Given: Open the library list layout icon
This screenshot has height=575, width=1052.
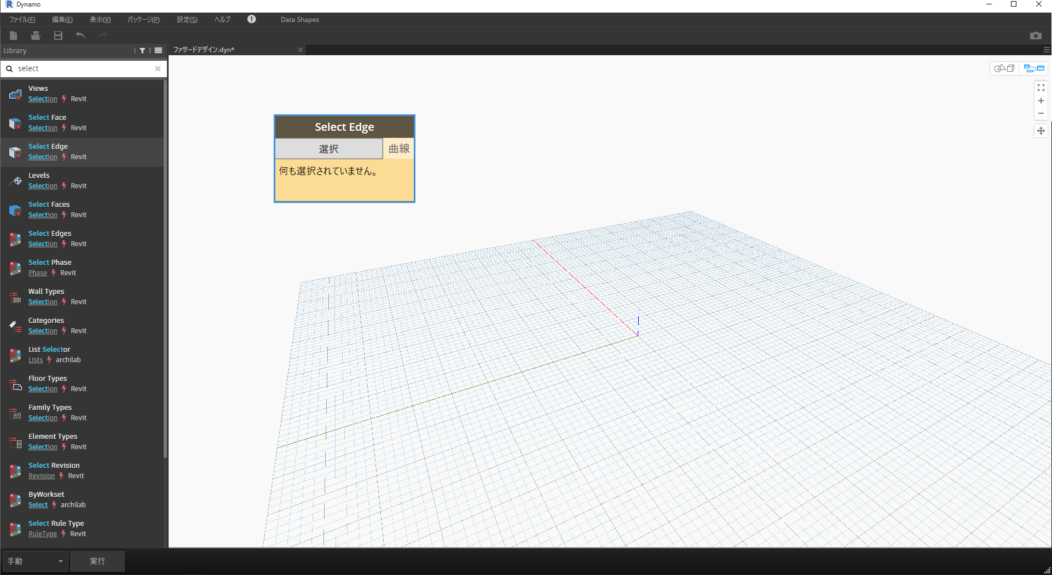Looking at the screenshot, I should tap(158, 50).
